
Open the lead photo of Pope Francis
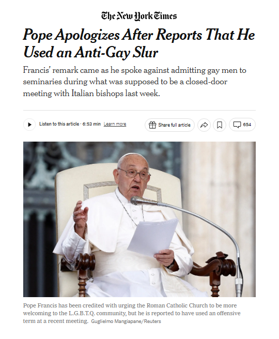point(139,219)
